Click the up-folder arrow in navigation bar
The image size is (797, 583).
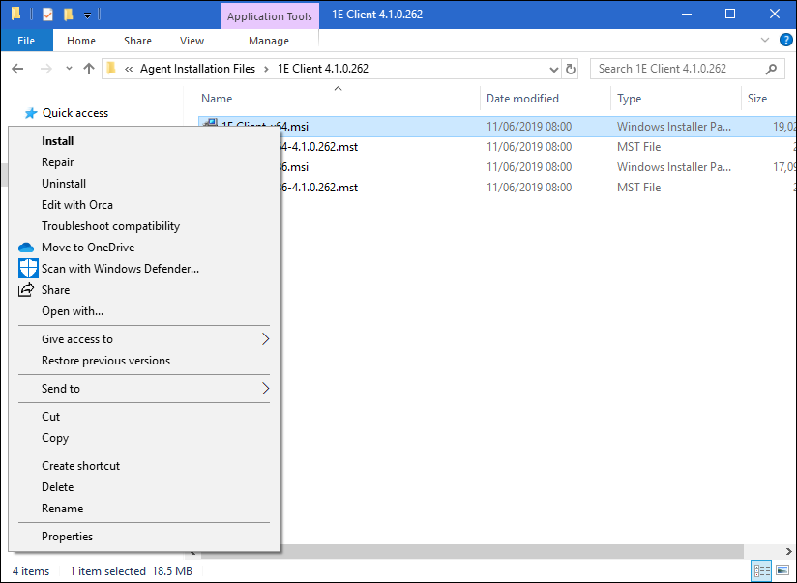coord(89,69)
